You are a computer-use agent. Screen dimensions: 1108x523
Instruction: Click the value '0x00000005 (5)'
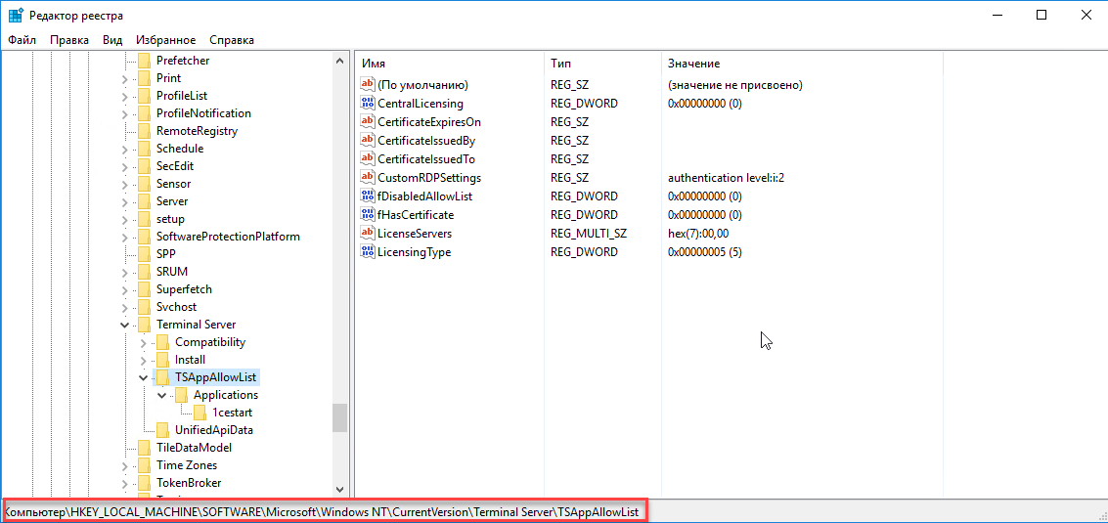click(704, 251)
